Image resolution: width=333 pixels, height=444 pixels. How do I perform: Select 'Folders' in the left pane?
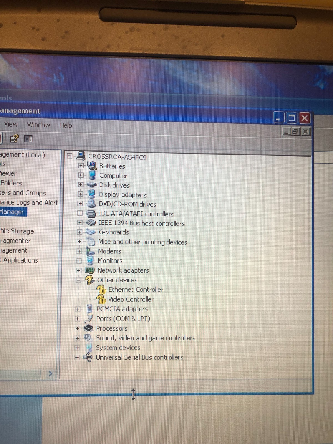coord(11,183)
